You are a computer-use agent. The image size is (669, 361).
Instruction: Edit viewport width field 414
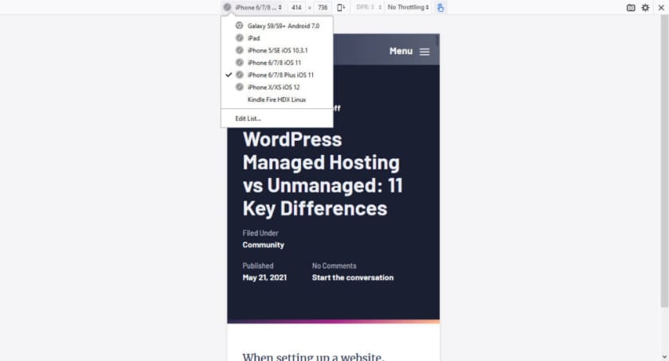click(x=296, y=7)
